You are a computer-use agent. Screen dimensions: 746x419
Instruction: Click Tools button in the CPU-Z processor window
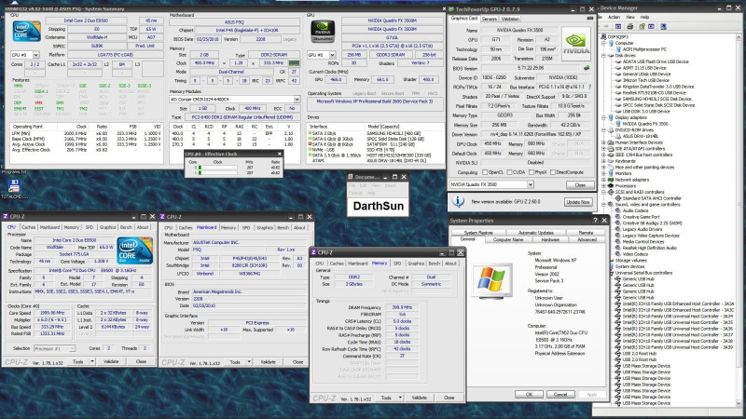[x=78, y=361]
